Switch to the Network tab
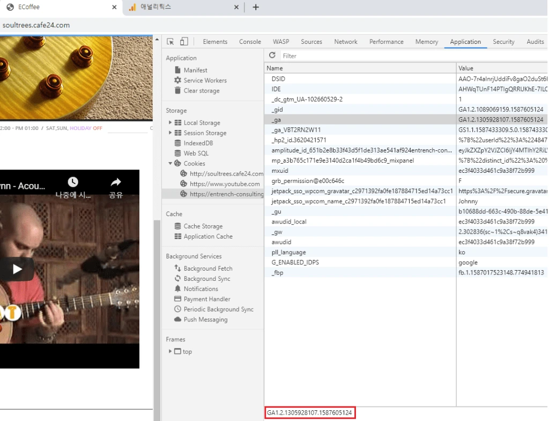 pos(346,42)
